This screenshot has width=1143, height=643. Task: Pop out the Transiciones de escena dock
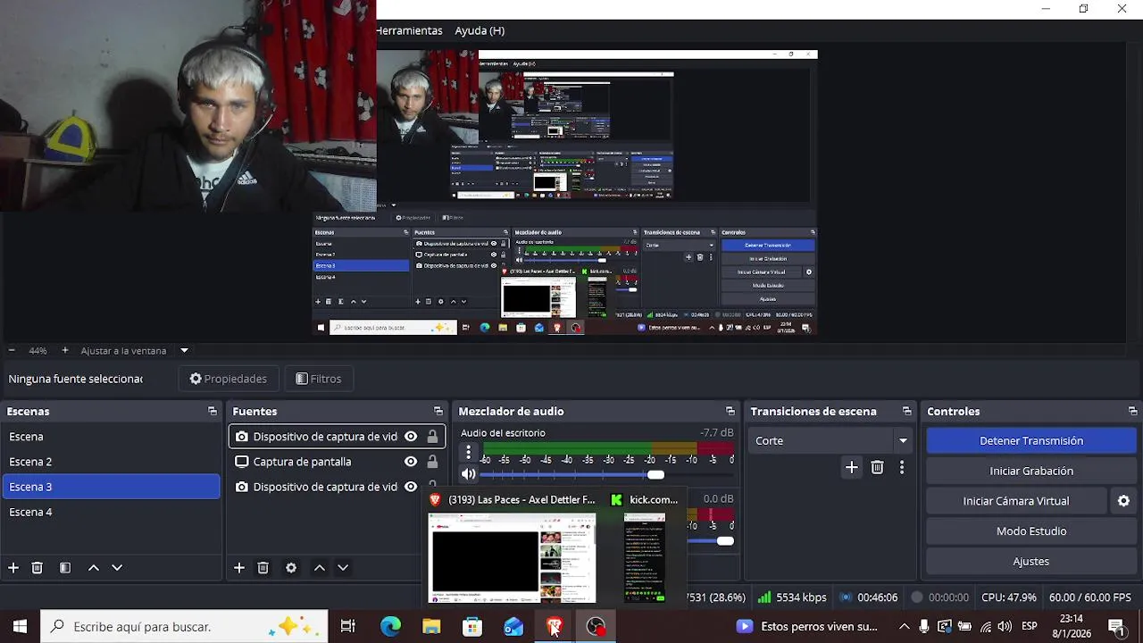pyautogui.click(x=907, y=412)
